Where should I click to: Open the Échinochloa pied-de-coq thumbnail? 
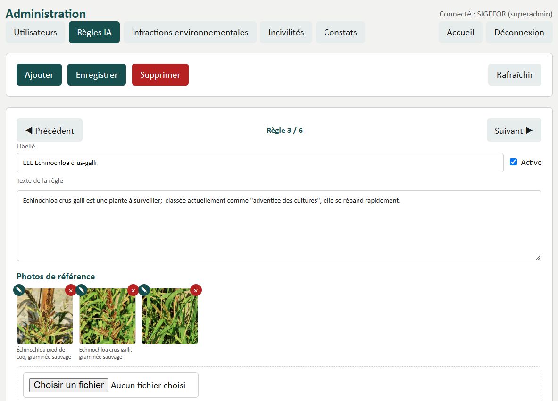45,316
